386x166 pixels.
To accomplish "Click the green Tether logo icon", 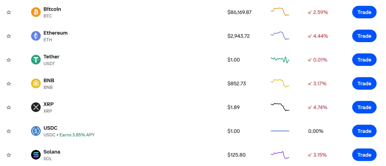I will [36, 60].
